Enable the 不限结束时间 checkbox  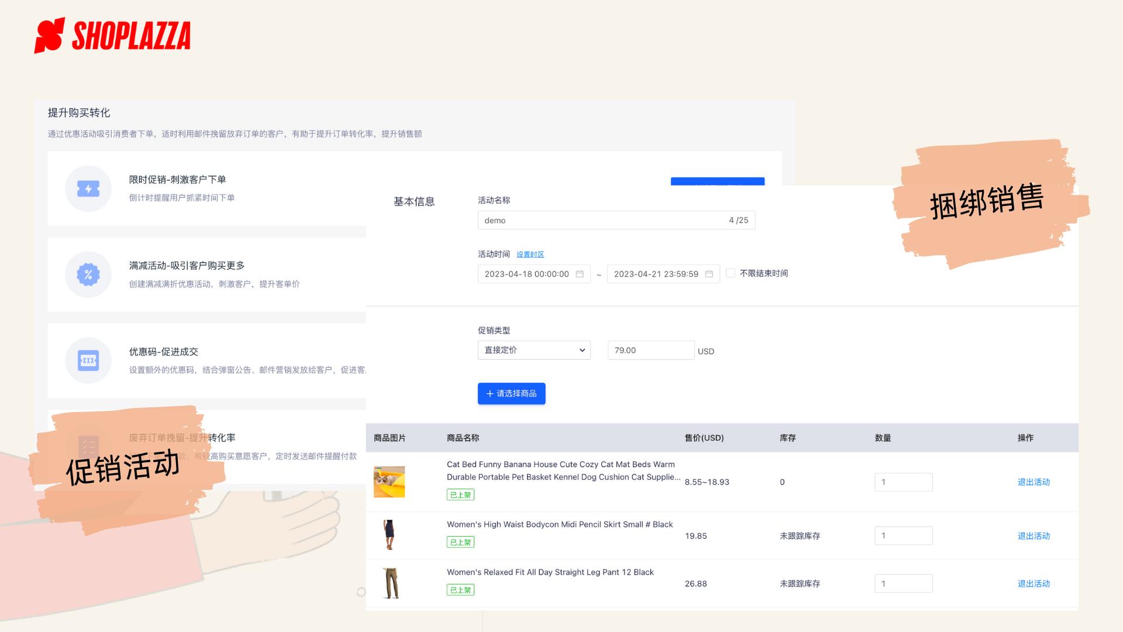pyautogui.click(x=730, y=273)
